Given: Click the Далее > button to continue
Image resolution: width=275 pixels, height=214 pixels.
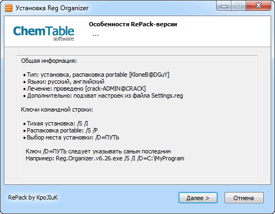Looking at the screenshot, I should click(198, 198).
